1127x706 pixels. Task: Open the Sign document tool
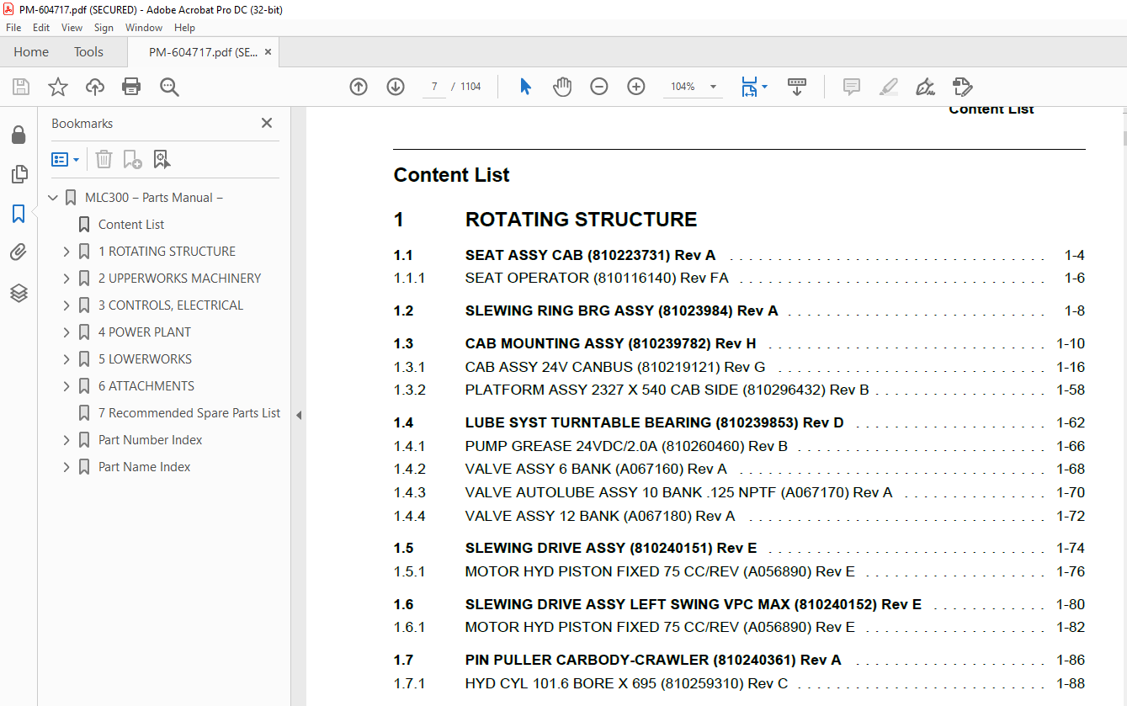tap(926, 87)
